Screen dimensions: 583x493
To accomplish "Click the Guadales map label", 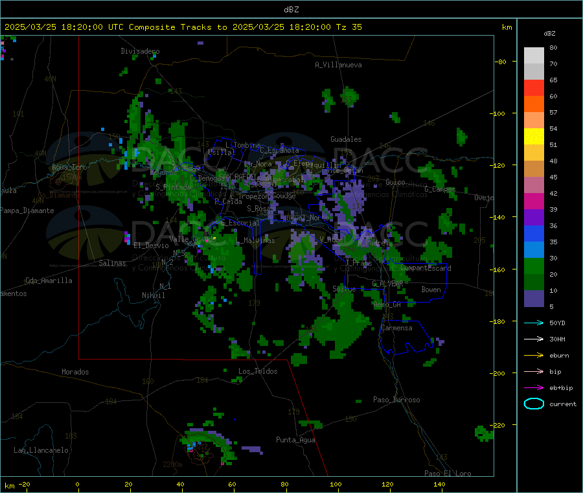I will 346,139.
